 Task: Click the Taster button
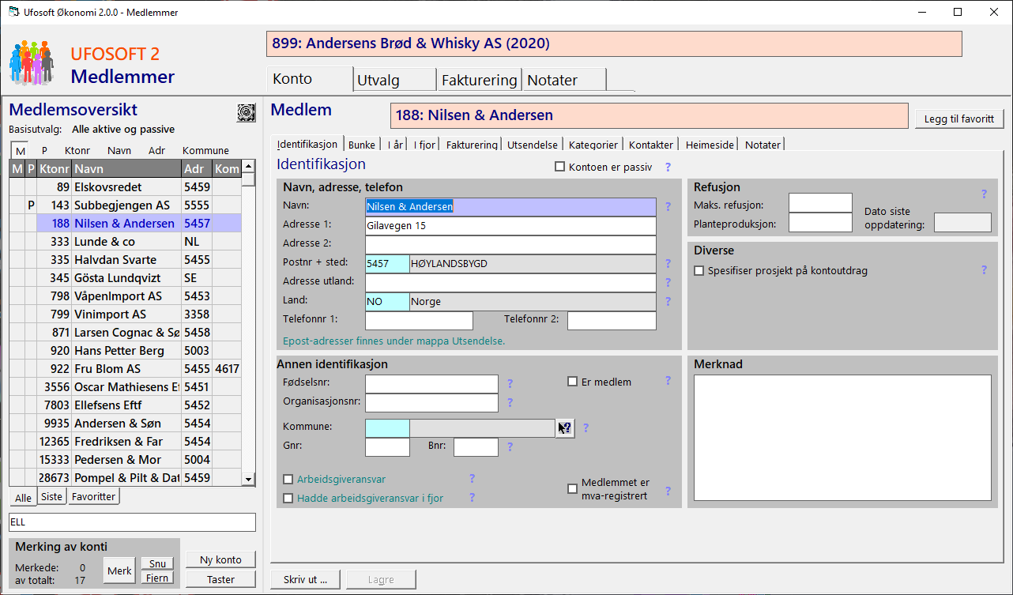(221, 579)
